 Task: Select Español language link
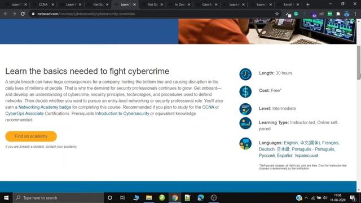[284, 156]
